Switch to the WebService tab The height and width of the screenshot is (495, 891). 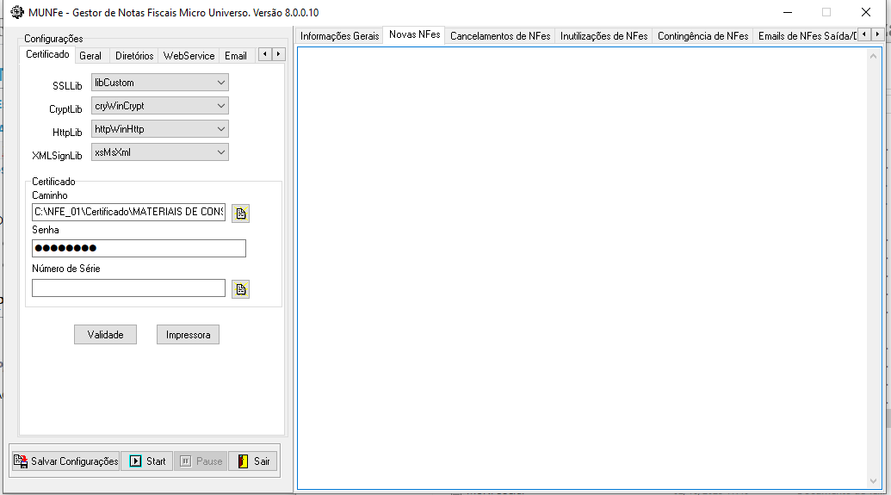point(189,56)
